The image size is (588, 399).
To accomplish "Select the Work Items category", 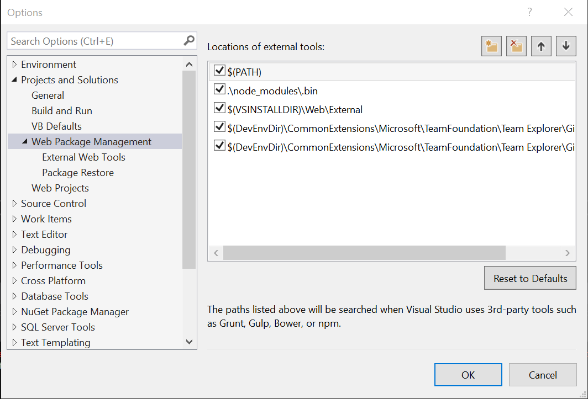I will click(46, 219).
